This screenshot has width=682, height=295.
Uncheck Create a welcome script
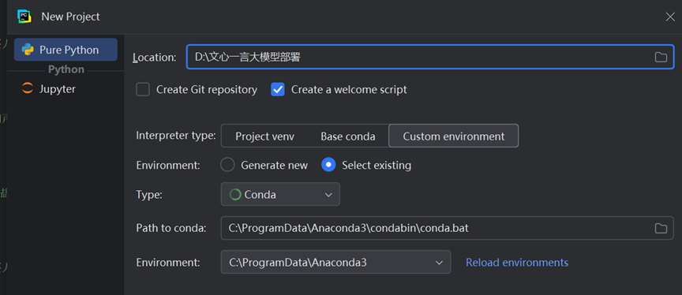pyautogui.click(x=278, y=89)
